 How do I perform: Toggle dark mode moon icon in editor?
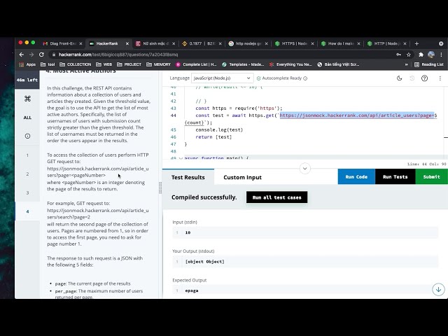pos(400,78)
